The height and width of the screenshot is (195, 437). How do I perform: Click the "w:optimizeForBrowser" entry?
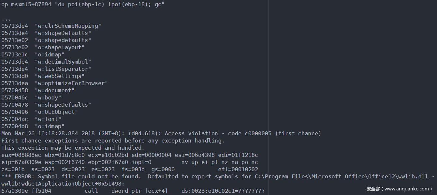tap(71, 83)
